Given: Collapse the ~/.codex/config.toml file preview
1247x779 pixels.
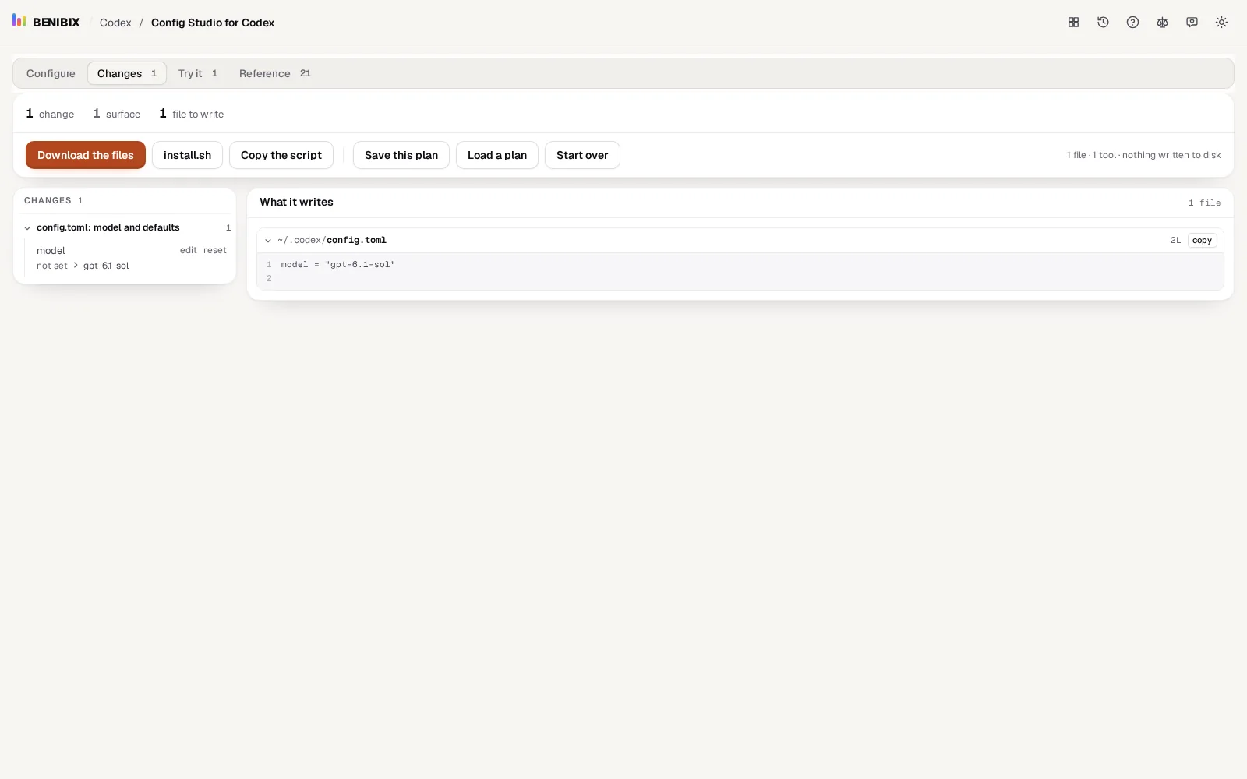Looking at the screenshot, I should click(x=268, y=241).
